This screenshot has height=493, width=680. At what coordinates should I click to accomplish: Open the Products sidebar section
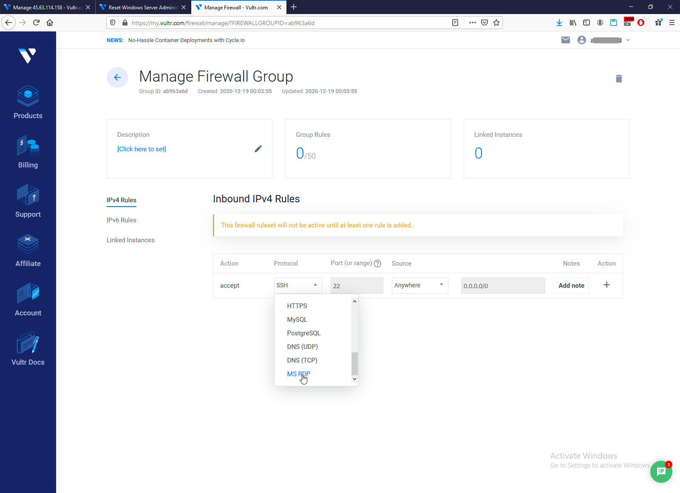[28, 102]
